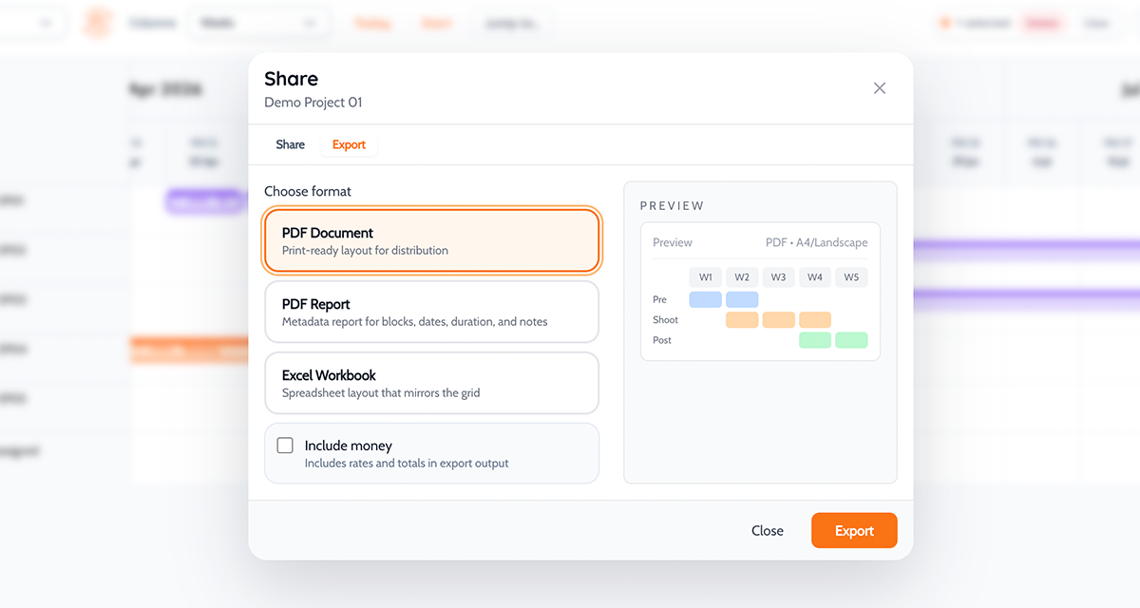Click the W5 column header in preview
The height and width of the screenshot is (608, 1140).
click(x=851, y=277)
